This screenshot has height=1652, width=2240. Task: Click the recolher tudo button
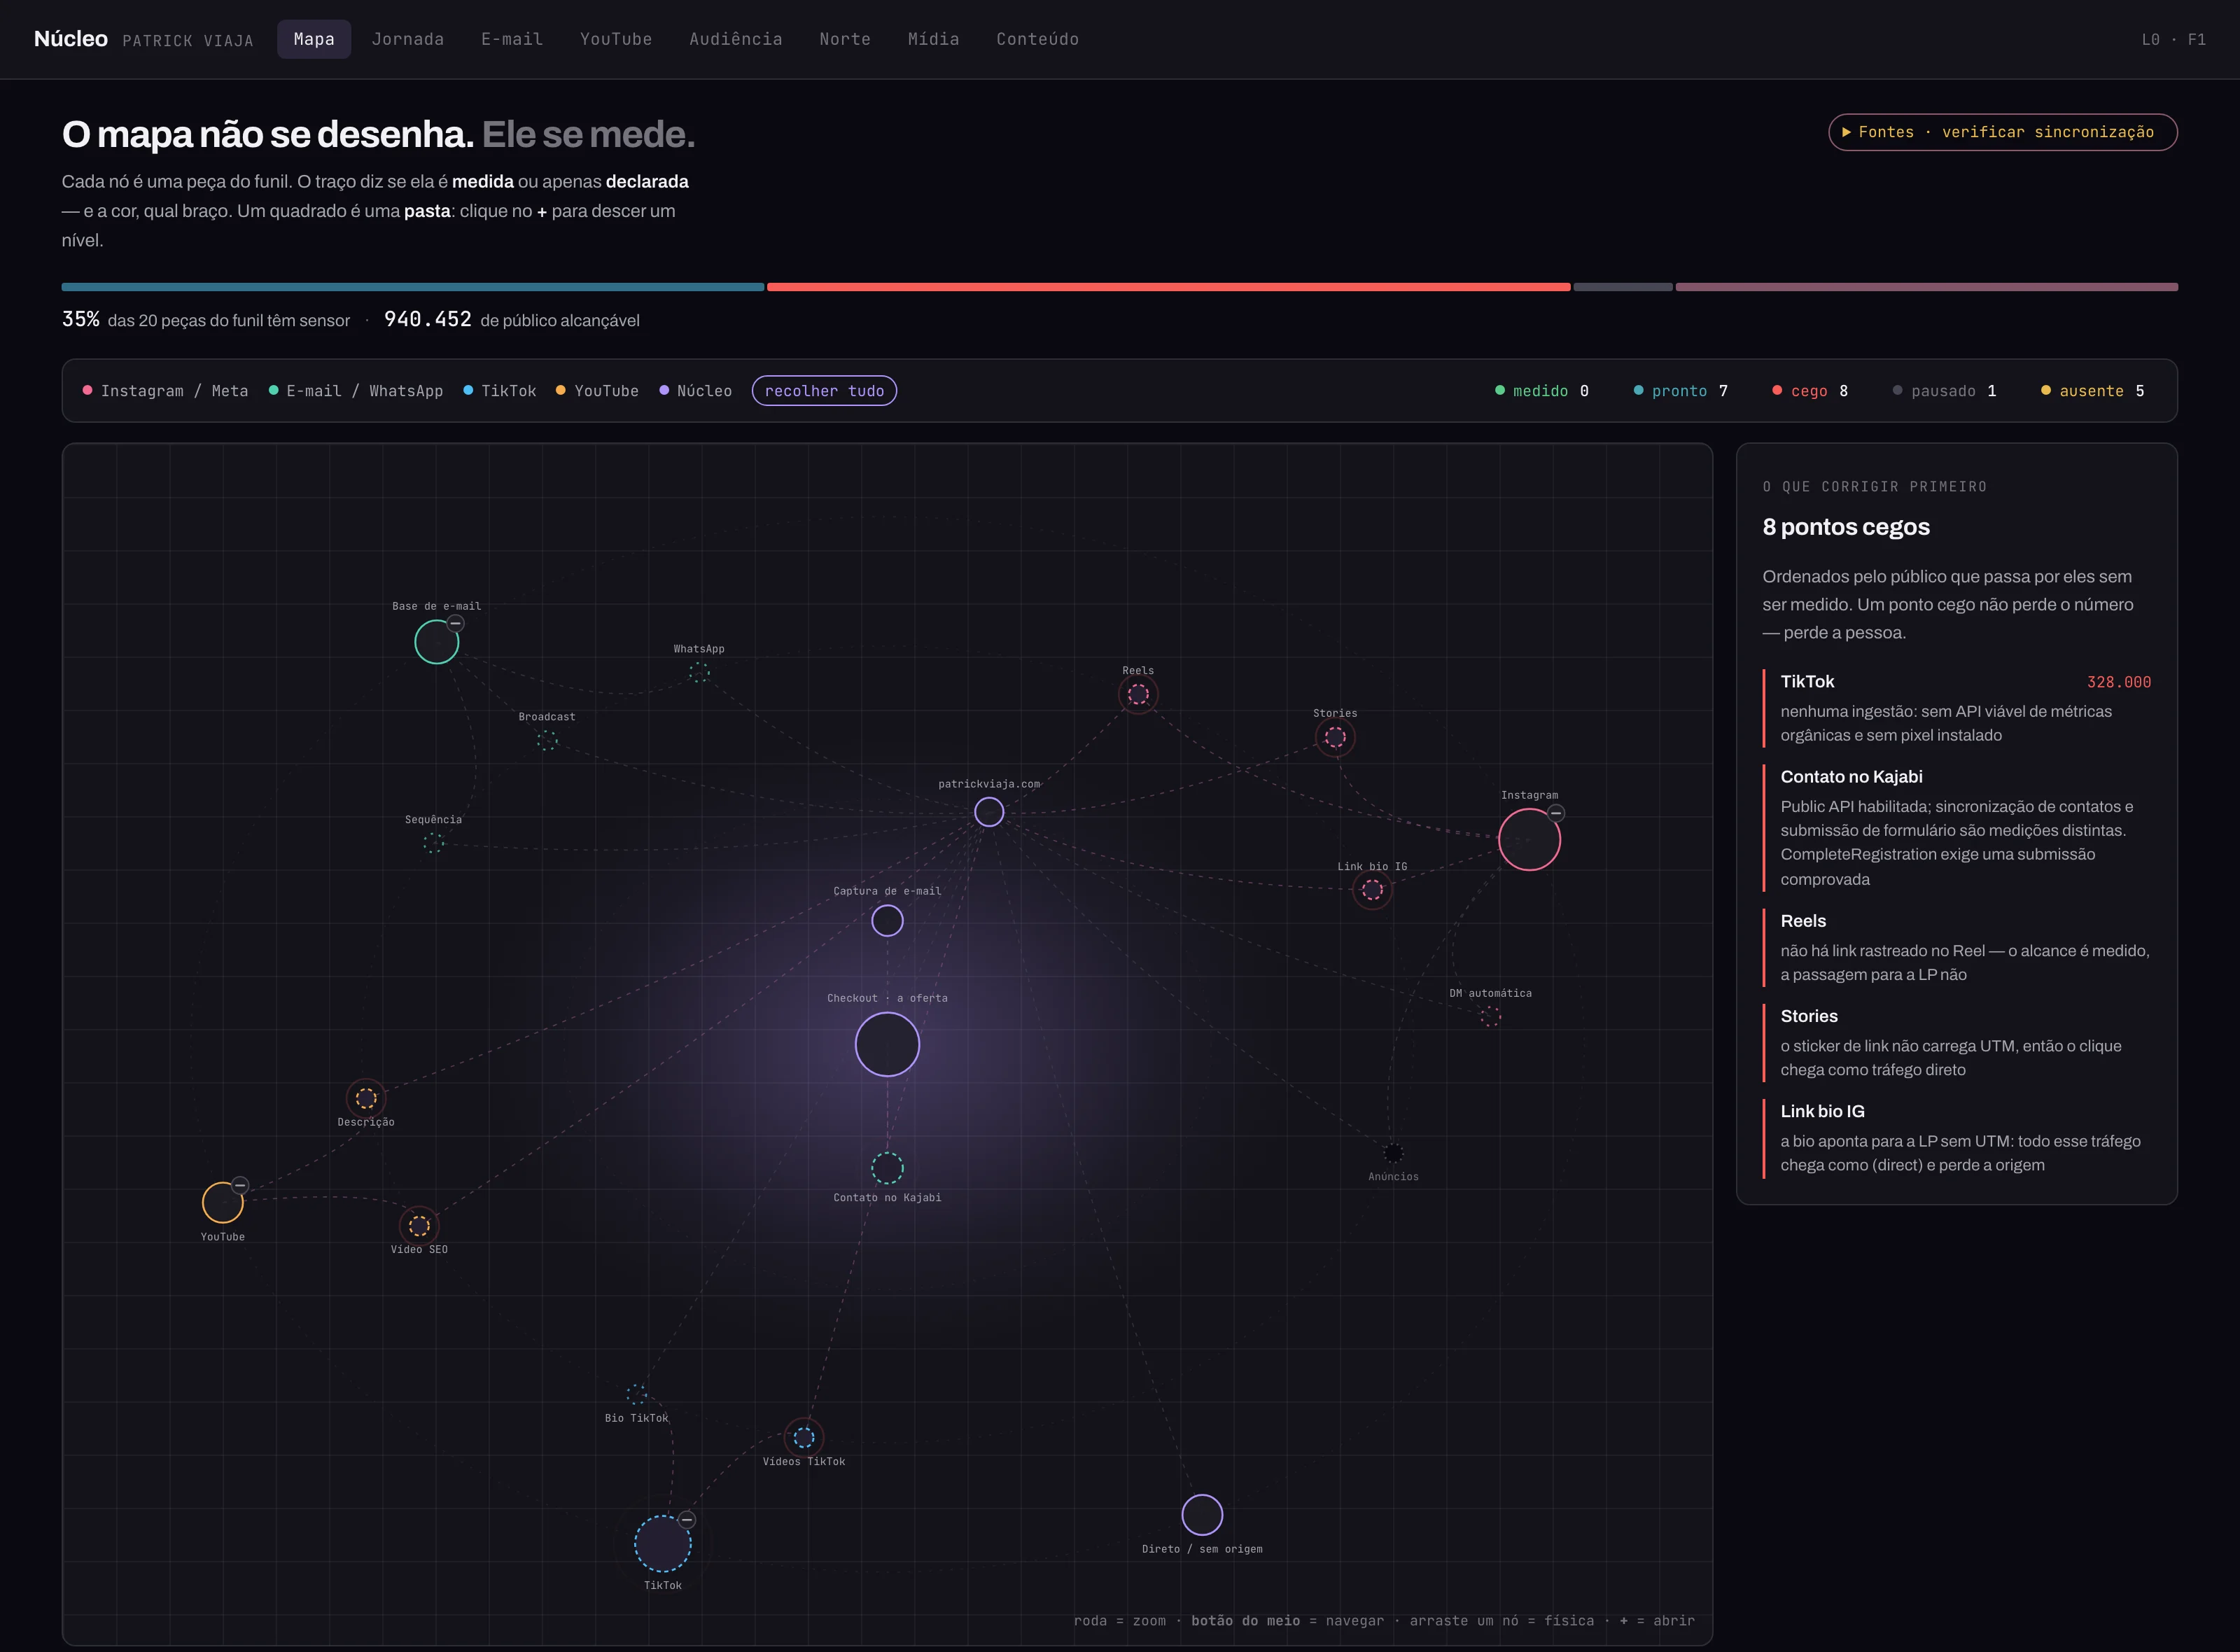tap(824, 391)
